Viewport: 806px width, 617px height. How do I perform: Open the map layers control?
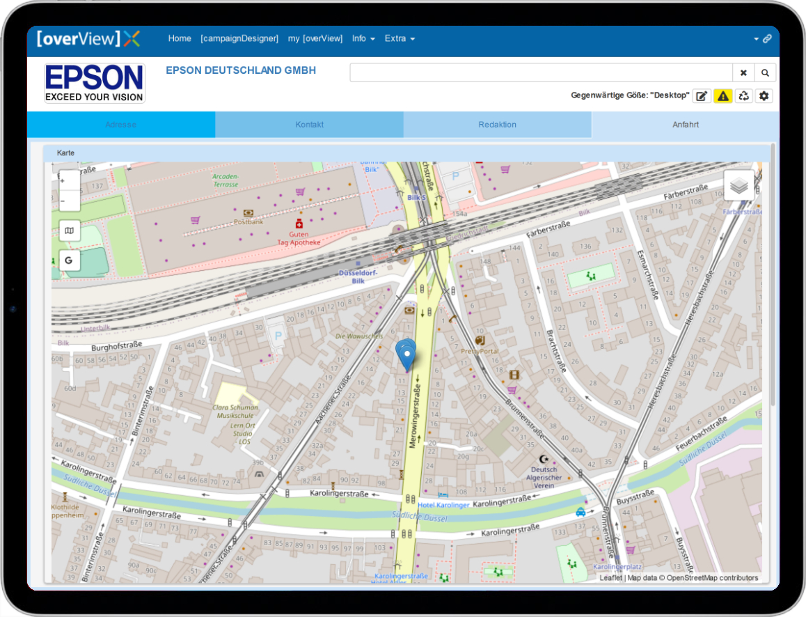point(738,186)
